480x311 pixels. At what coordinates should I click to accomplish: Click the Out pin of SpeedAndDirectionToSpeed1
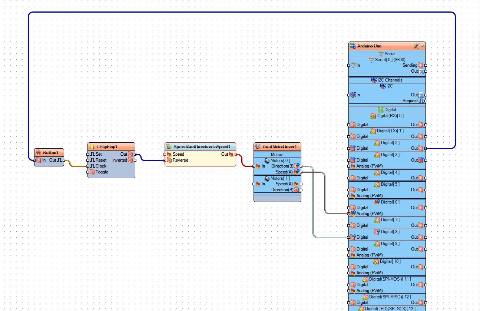236,154
